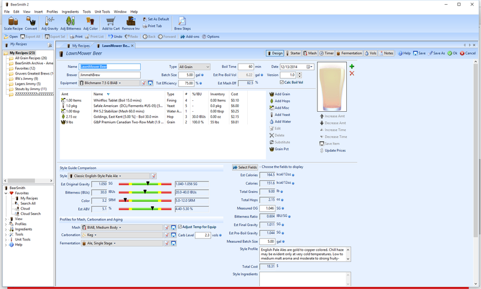Click the Print Tab toolbar item
Screen dimensions: 481x289
(x=153, y=26)
